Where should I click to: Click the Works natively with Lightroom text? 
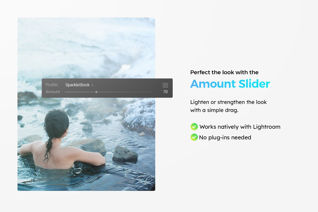point(240,127)
